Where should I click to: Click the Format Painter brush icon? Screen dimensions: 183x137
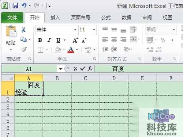(x=24, y=49)
